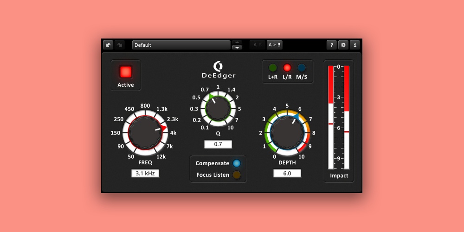
Task: Open the help question mark icon
Action: coord(331,45)
